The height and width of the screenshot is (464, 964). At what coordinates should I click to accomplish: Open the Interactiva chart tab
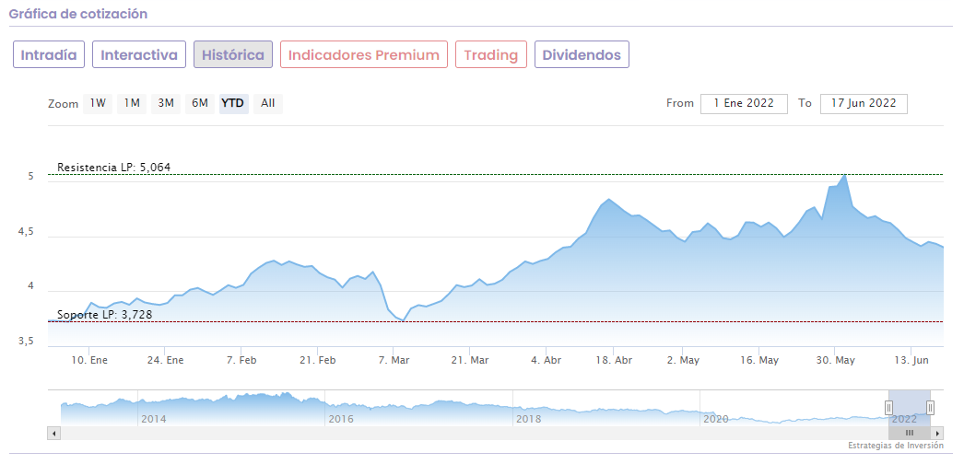[139, 55]
